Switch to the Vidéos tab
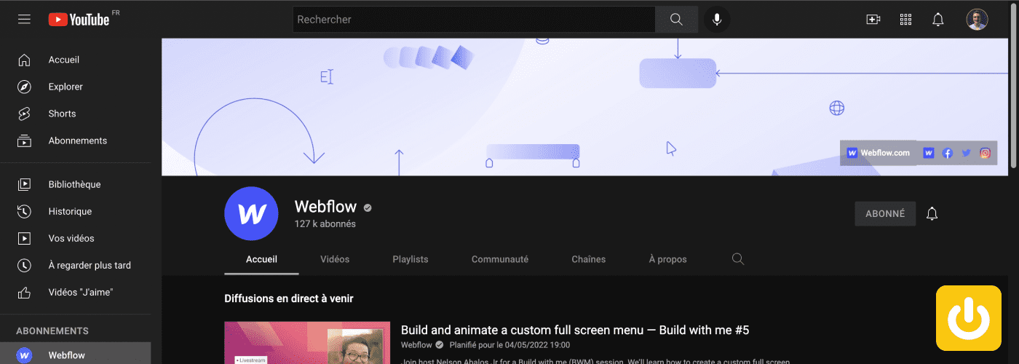The width and height of the screenshot is (1019, 364). 335,259
